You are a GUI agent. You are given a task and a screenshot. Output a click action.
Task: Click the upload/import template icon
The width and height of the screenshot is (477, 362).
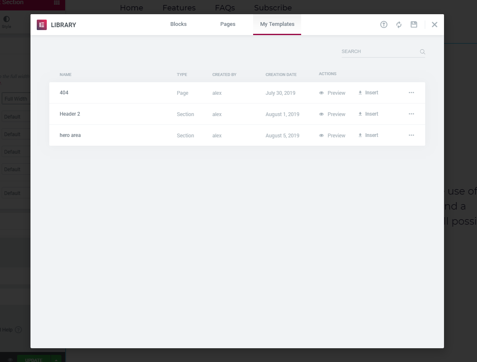(x=383, y=25)
